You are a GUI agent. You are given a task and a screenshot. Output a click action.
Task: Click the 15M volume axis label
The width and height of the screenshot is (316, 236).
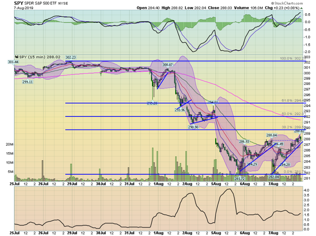coord(9,154)
